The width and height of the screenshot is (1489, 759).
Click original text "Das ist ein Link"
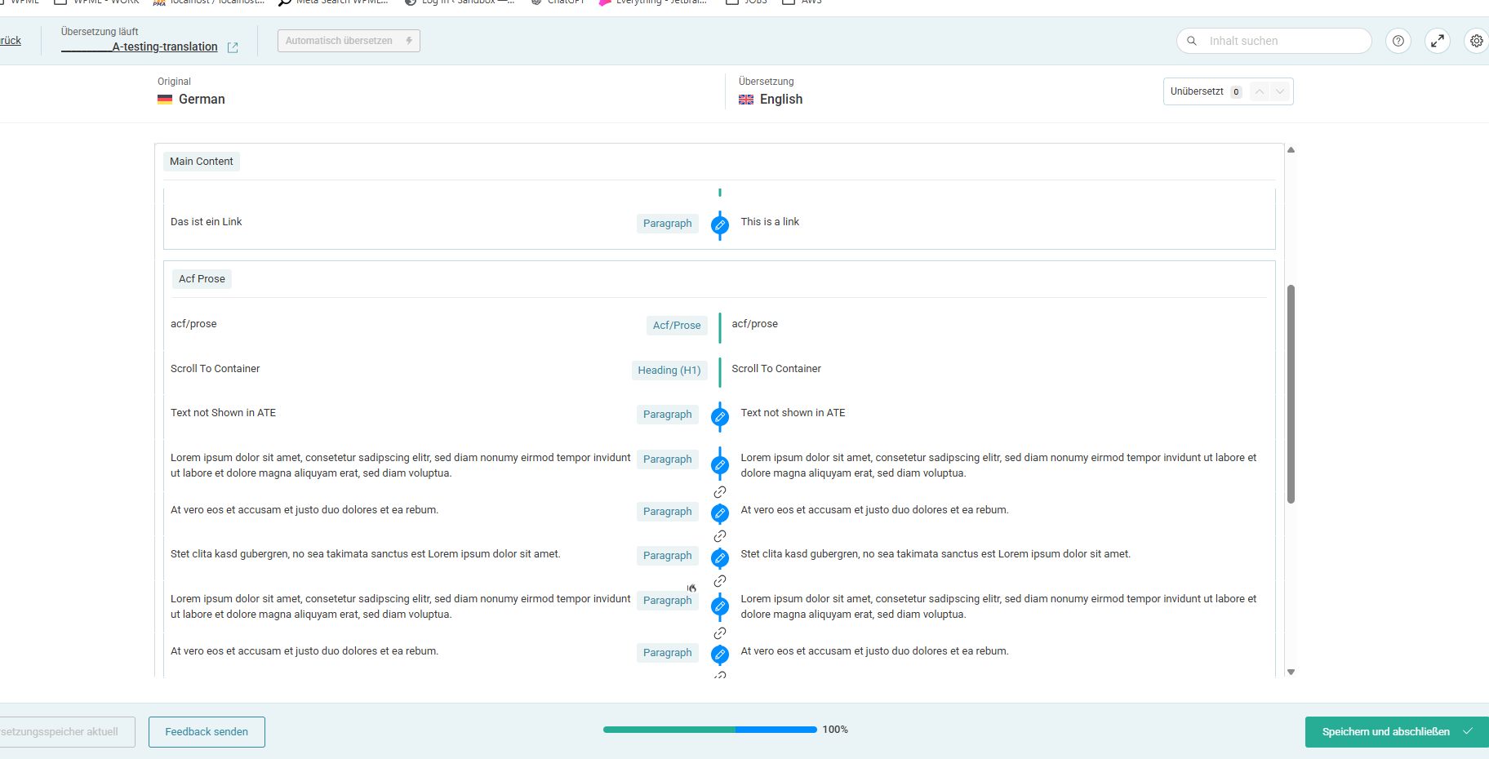(207, 222)
